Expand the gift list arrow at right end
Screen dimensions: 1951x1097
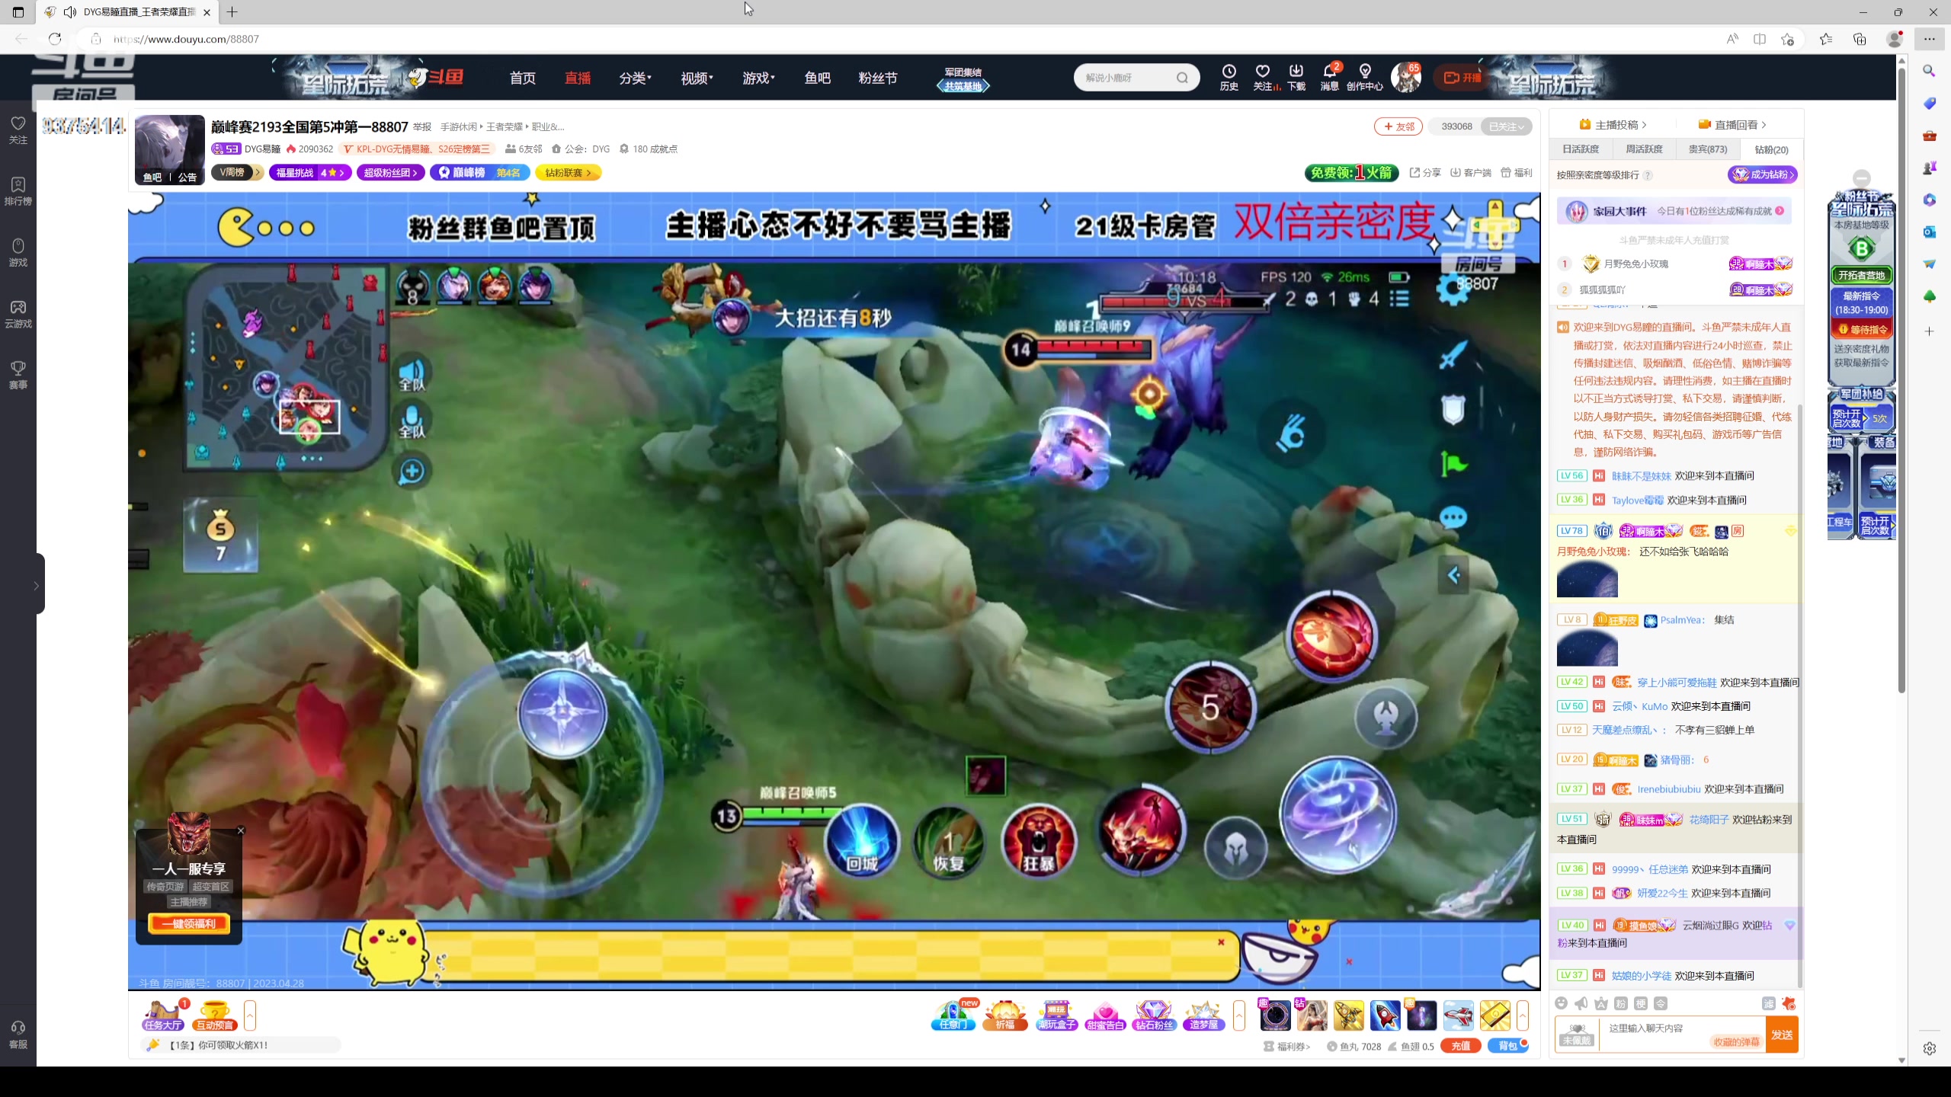[1523, 1015]
